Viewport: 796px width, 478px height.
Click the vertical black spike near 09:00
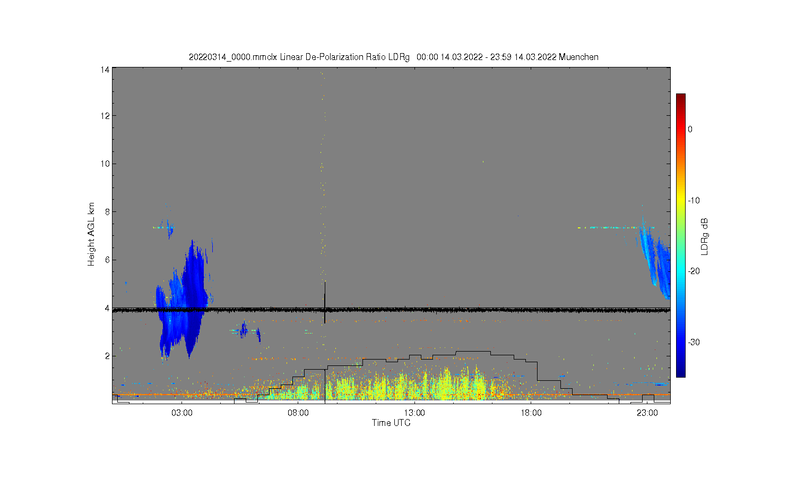point(325,302)
